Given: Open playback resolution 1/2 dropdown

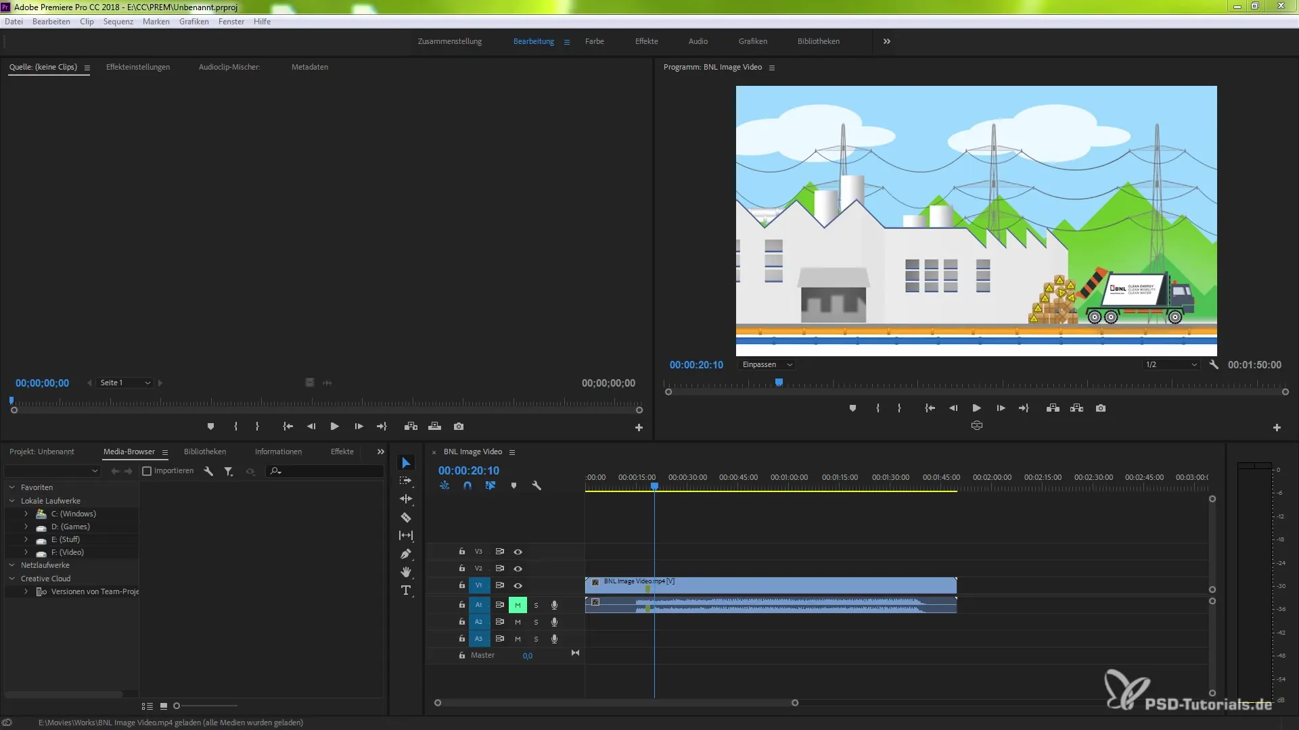Looking at the screenshot, I should coord(1171,364).
